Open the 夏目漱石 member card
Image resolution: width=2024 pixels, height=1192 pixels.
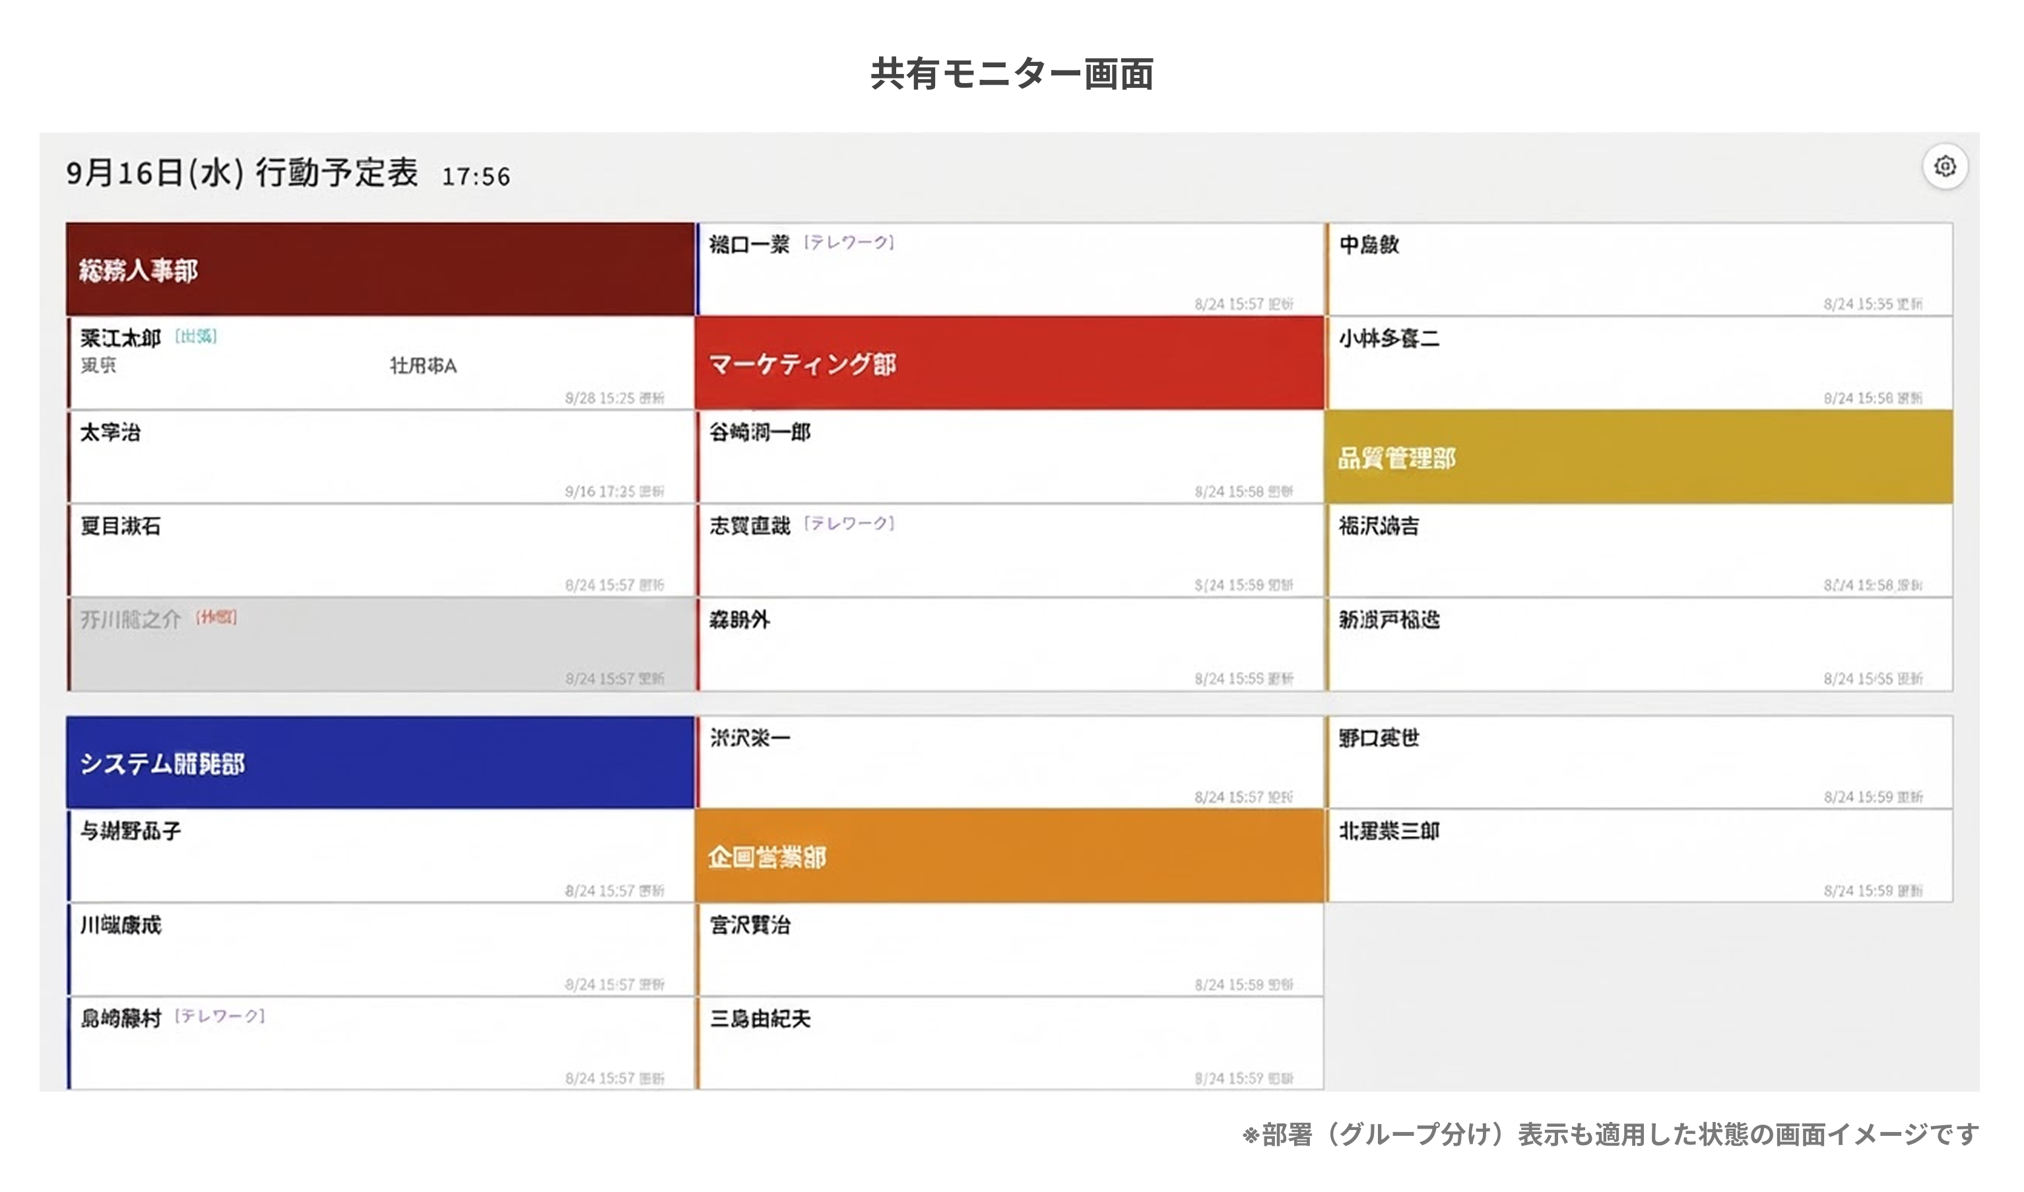click(x=381, y=551)
